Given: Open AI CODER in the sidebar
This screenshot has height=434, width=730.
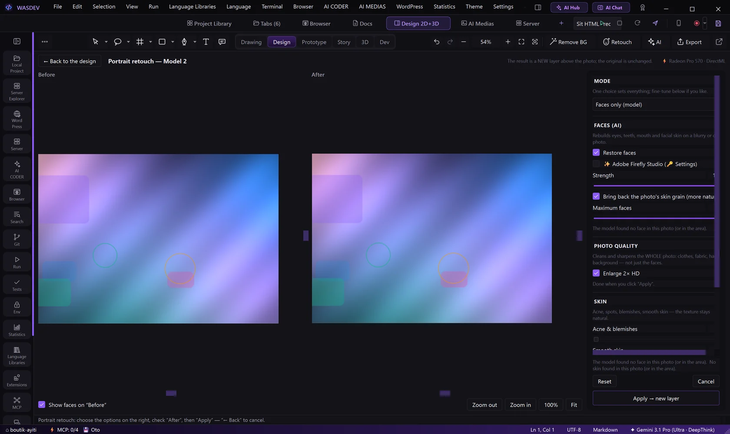Looking at the screenshot, I should tap(17, 169).
